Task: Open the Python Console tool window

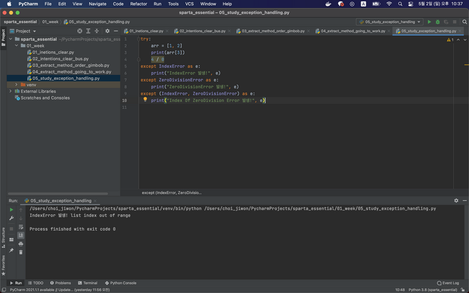Action: click(x=120, y=283)
